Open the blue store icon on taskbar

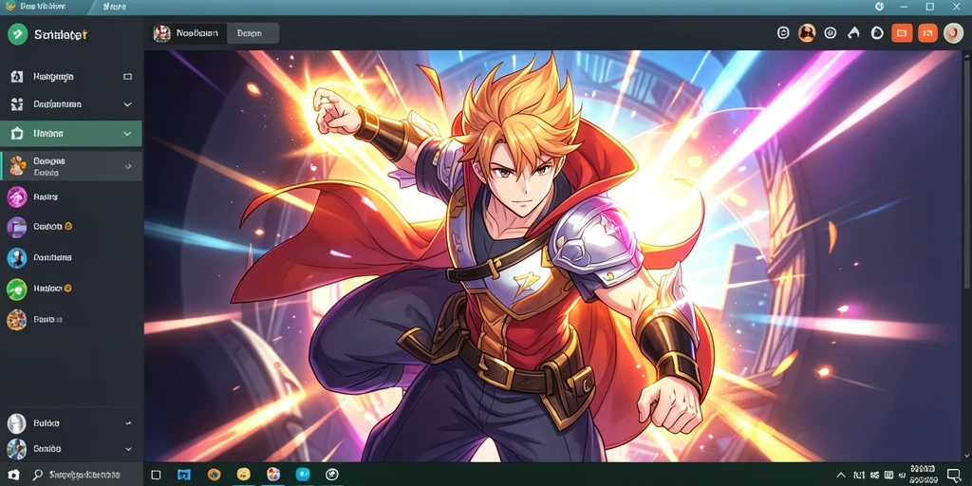click(x=184, y=475)
